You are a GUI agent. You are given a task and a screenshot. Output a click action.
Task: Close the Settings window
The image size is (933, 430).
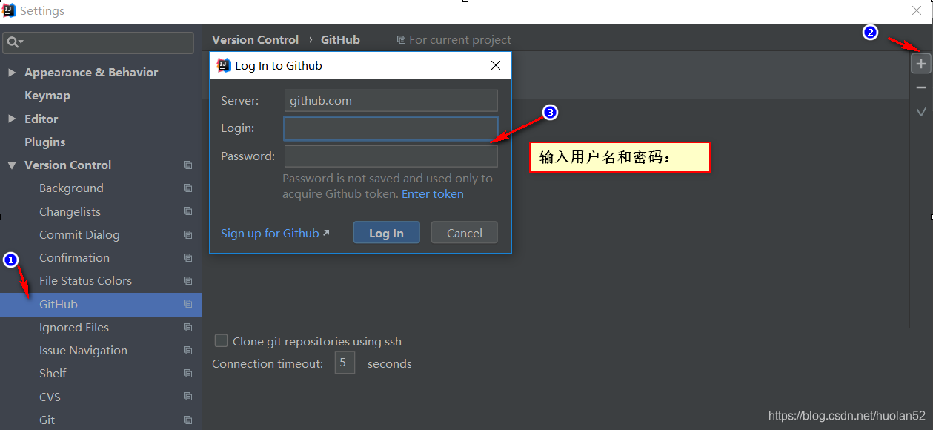point(917,10)
